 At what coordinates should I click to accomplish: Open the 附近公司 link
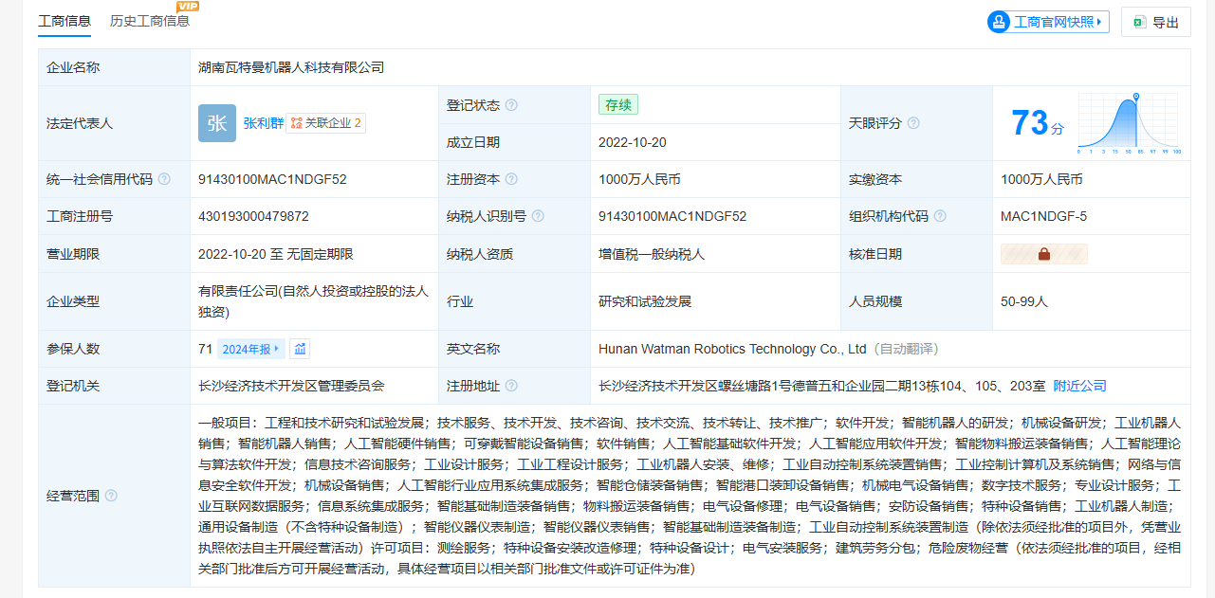[1080, 386]
